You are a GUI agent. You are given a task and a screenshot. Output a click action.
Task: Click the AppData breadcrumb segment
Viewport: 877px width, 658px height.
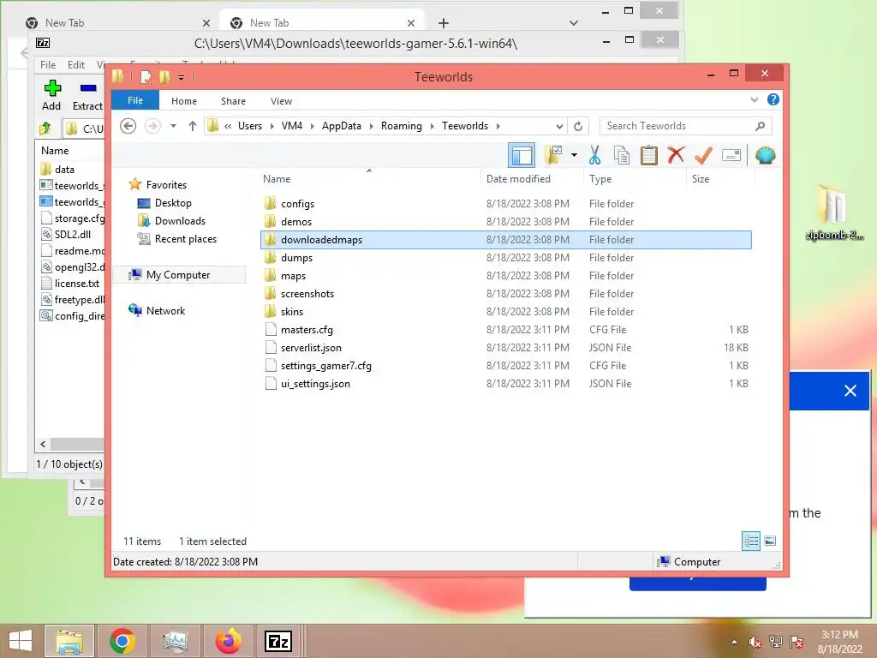pyautogui.click(x=341, y=126)
